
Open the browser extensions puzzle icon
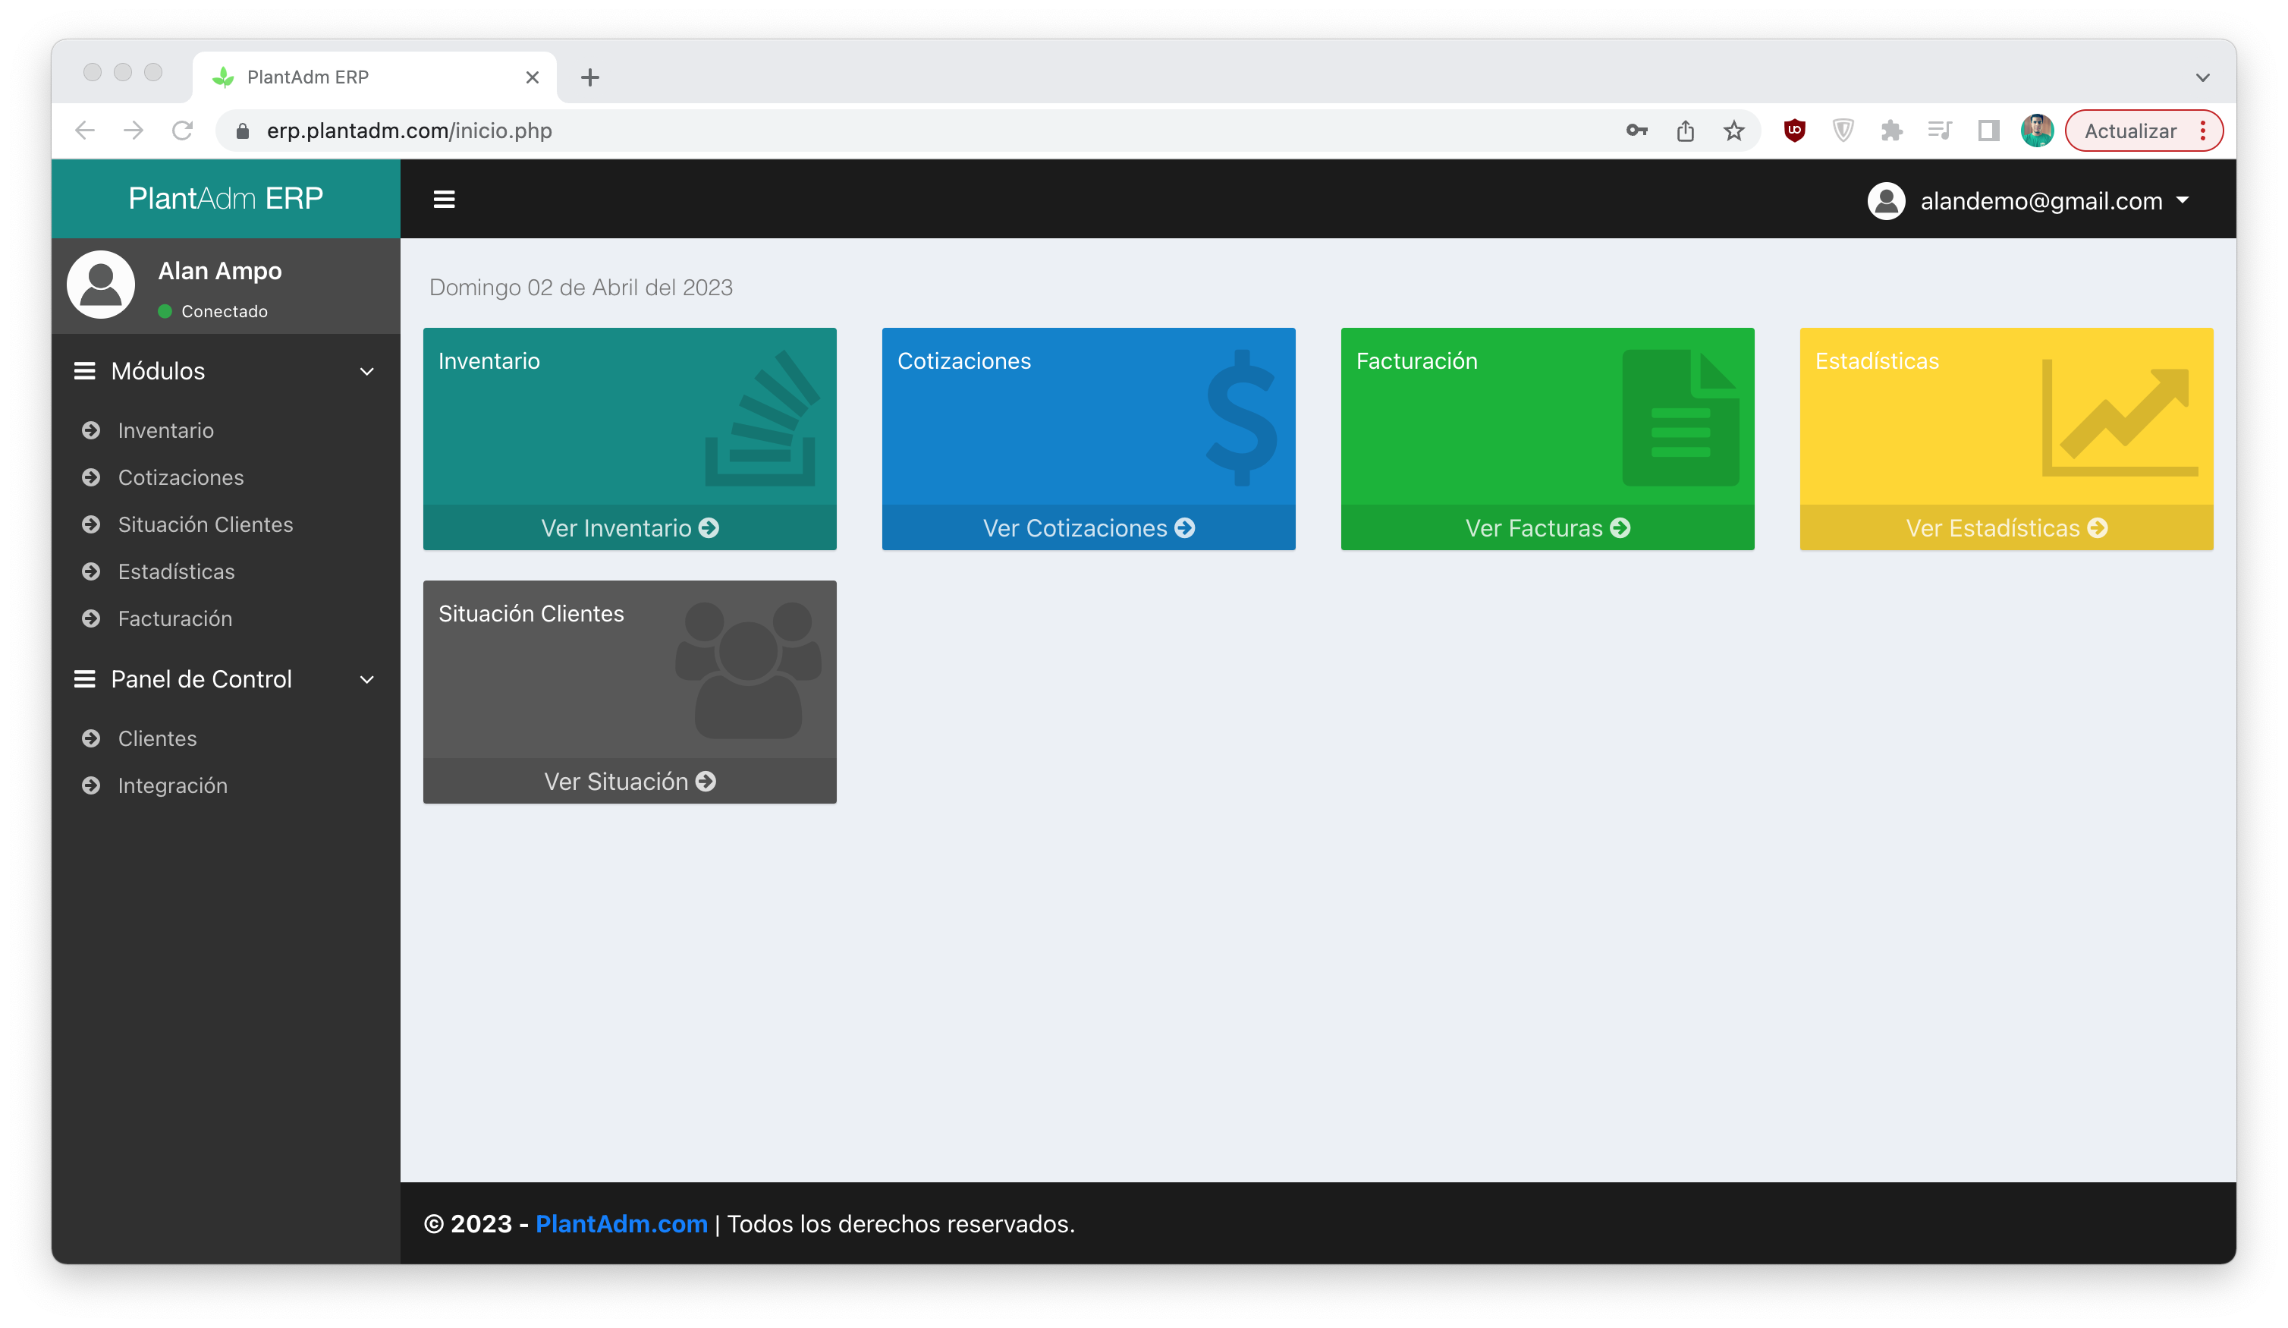click(1891, 131)
